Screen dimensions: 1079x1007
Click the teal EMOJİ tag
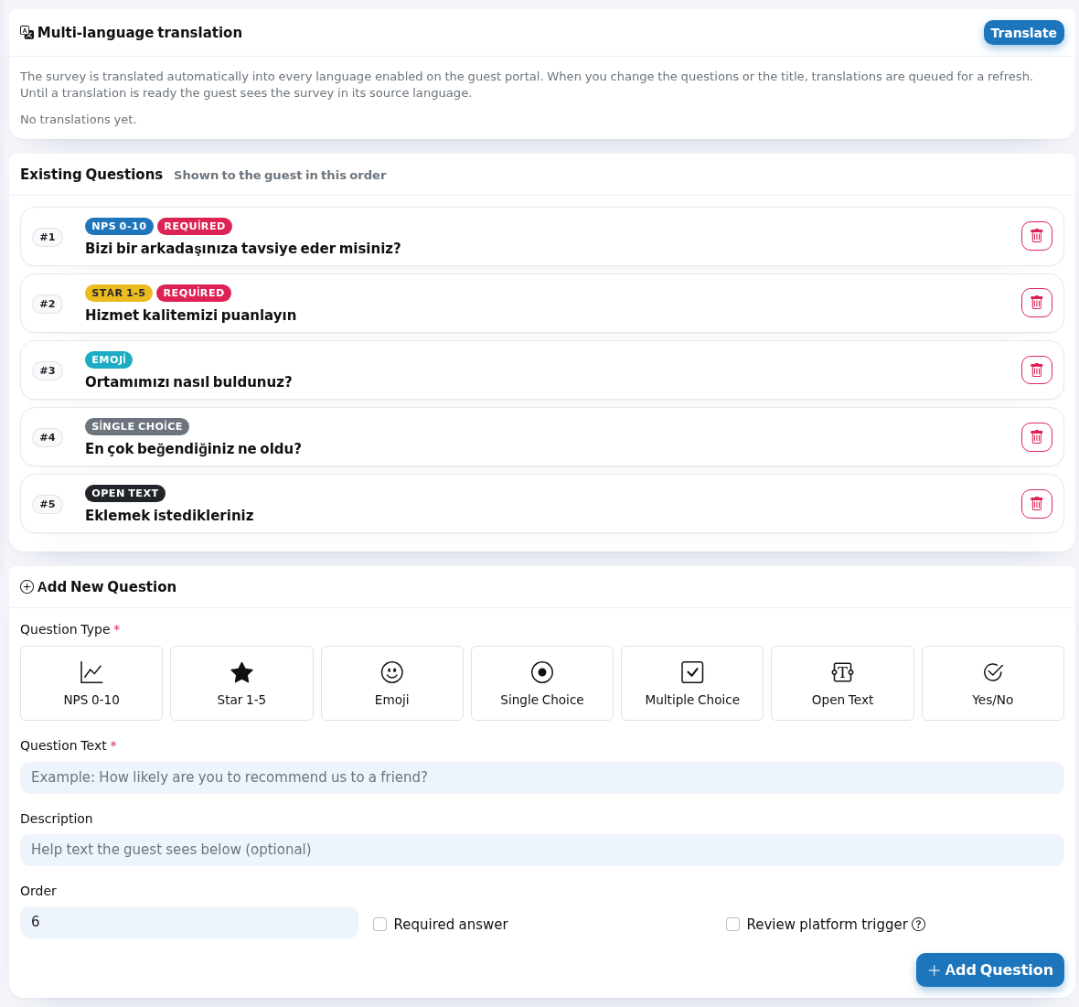click(x=109, y=359)
